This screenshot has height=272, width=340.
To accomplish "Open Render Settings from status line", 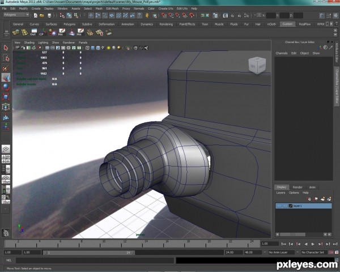I will 246,15.
